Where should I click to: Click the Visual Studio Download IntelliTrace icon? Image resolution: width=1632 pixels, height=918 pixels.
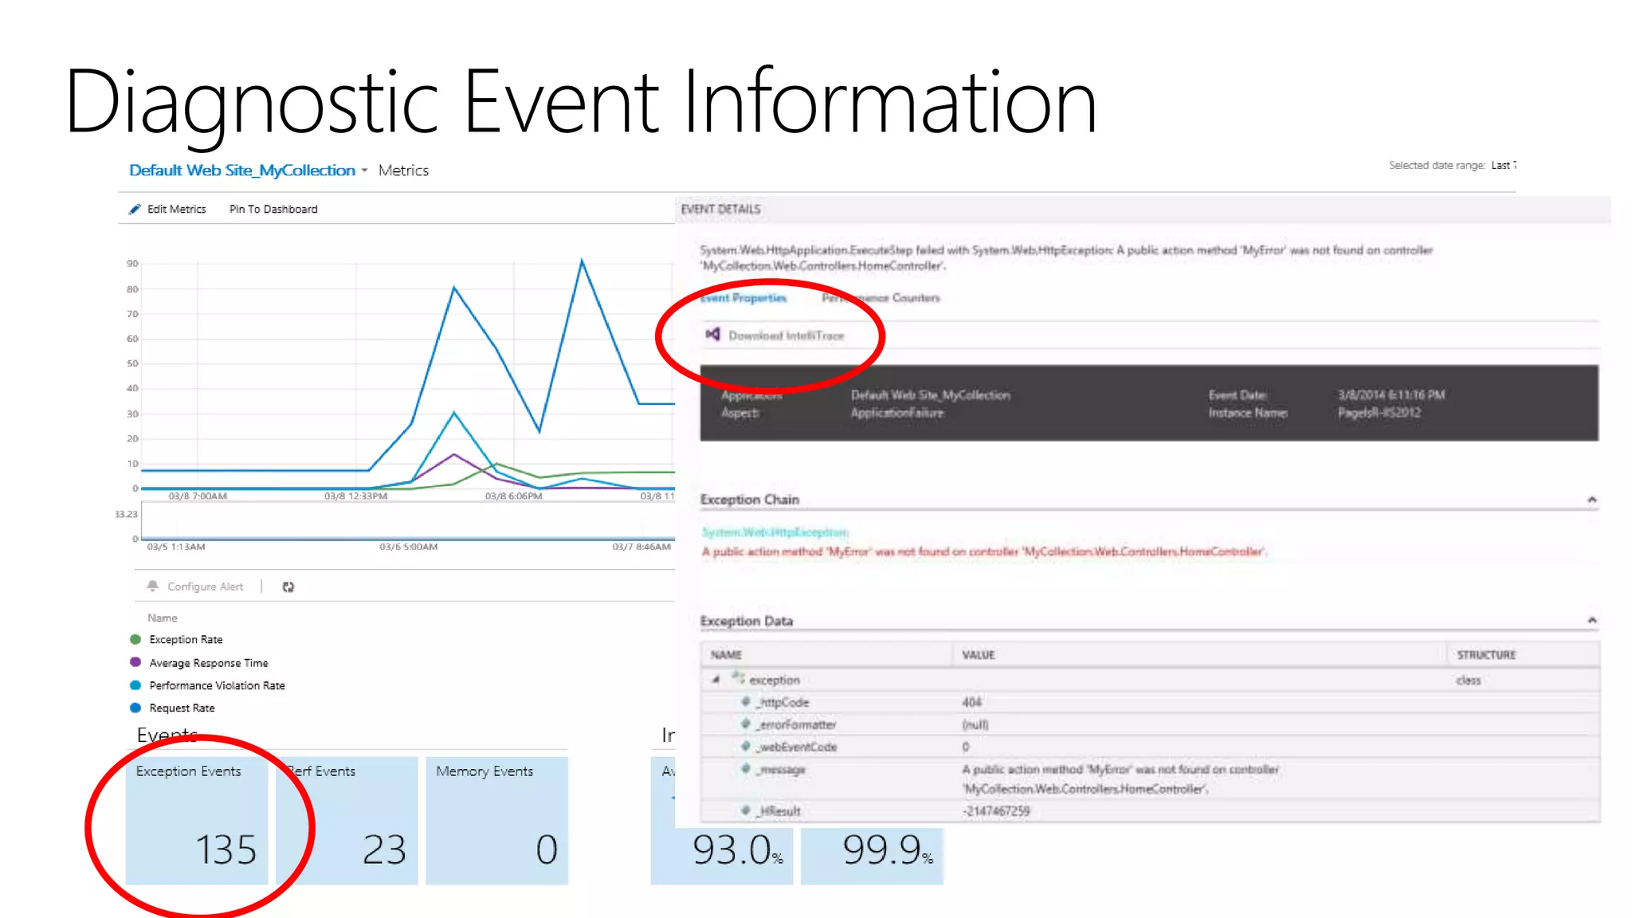[712, 335]
